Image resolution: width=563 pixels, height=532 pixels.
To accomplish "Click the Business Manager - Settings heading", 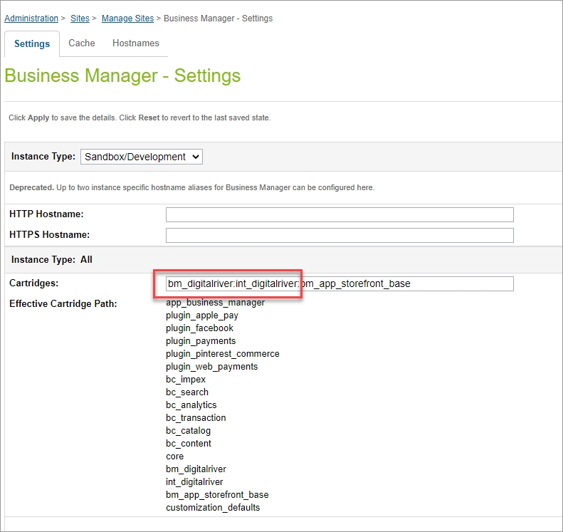I will tap(122, 76).
